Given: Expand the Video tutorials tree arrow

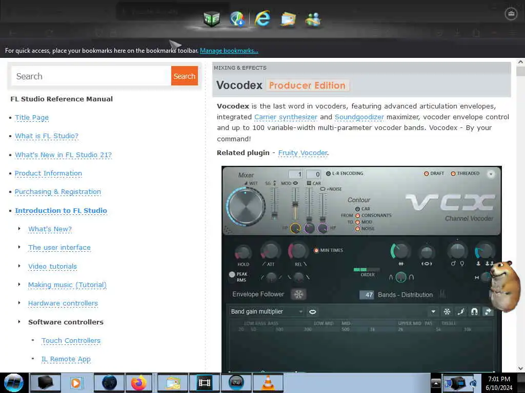Looking at the screenshot, I should 19,266.
